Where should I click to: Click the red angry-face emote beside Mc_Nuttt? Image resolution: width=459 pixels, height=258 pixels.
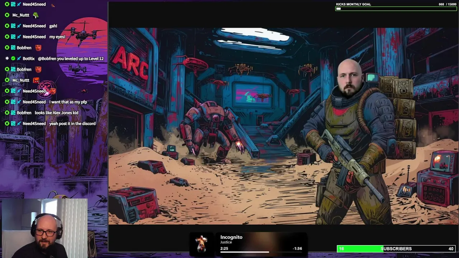tap(36, 80)
